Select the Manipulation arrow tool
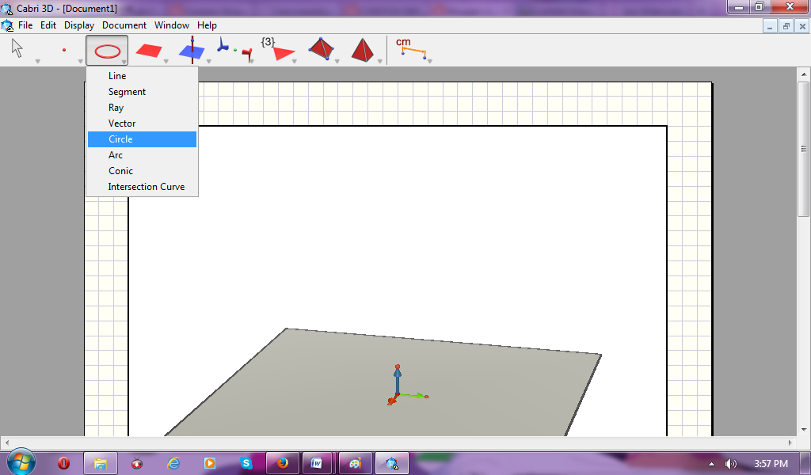 tap(16, 47)
